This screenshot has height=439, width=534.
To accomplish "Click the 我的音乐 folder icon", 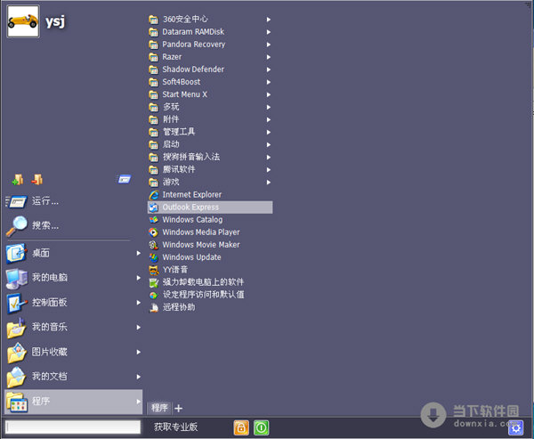I will (x=16, y=327).
